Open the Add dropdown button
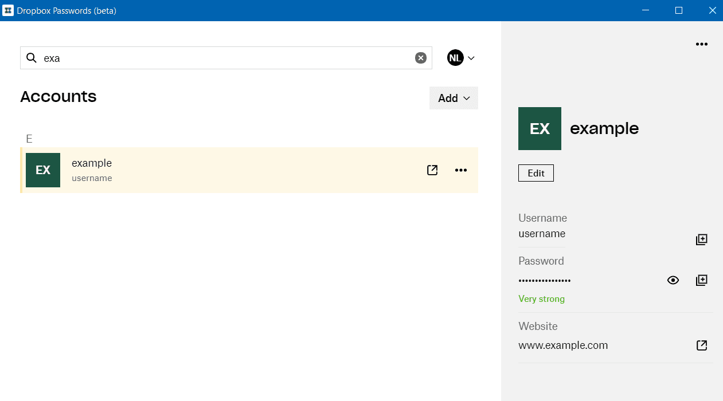The width and height of the screenshot is (723, 401). [x=454, y=98]
